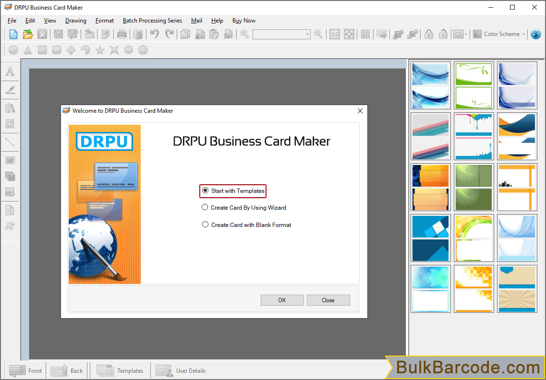Choose the green leaf border template thumbnail
Image resolution: width=546 pixels, height=380 pixels.
click(x=474, y=85)
